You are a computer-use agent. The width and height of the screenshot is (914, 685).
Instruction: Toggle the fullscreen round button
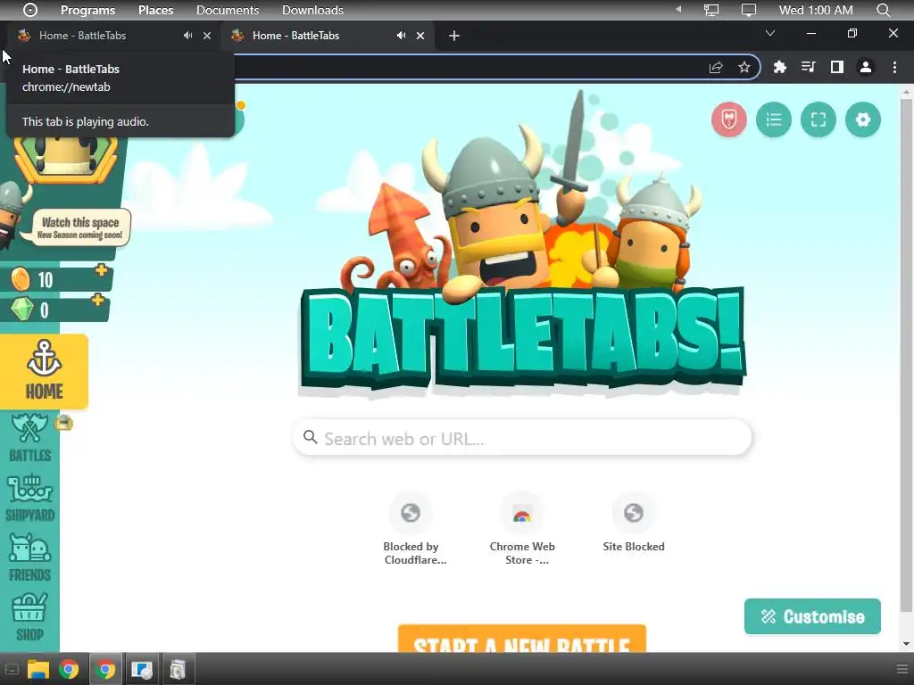(x=818, y=120)
